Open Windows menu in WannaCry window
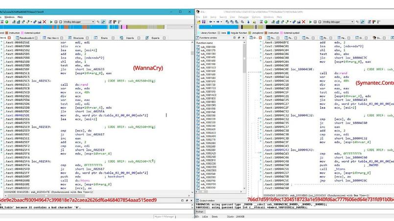Viewport: 394px width, 221px height. tap(9, 17)
